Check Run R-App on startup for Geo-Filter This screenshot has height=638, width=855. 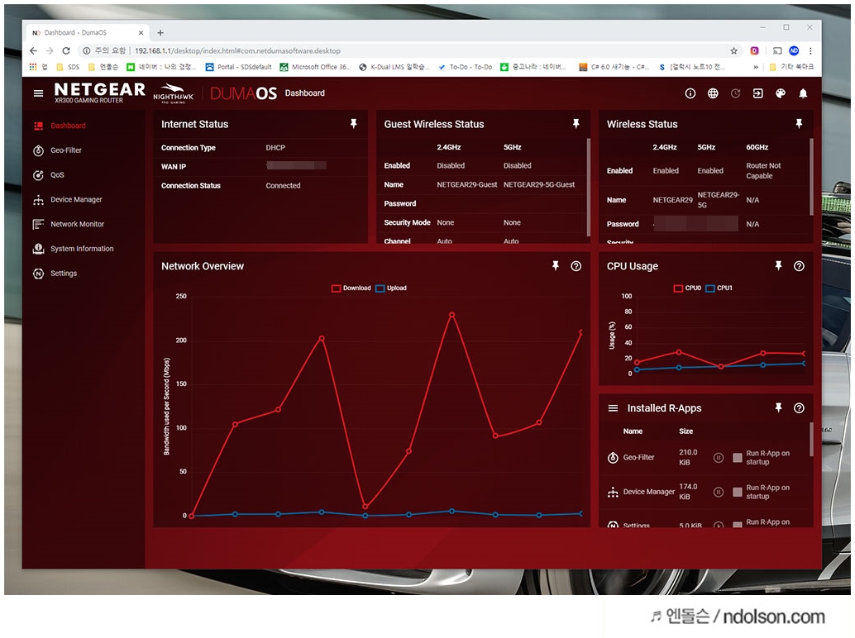[x=738, y=458]
